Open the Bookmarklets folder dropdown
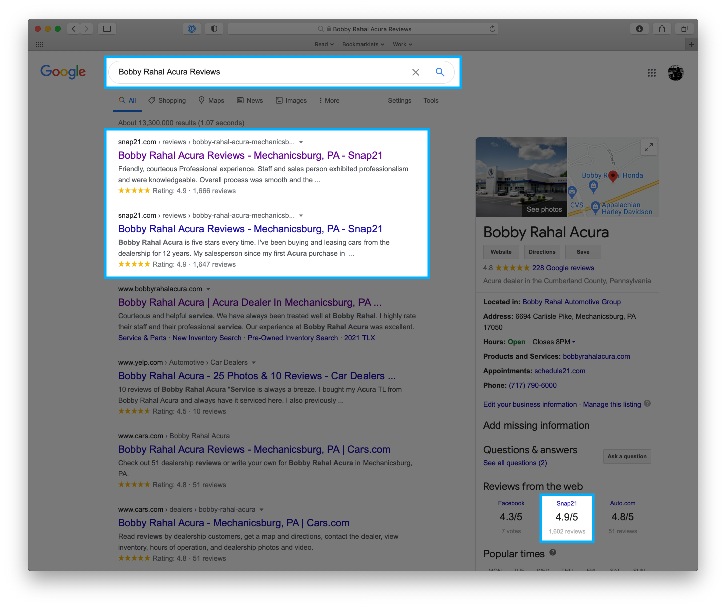This screenshot has height=608, width=726. tap(364, 44)
